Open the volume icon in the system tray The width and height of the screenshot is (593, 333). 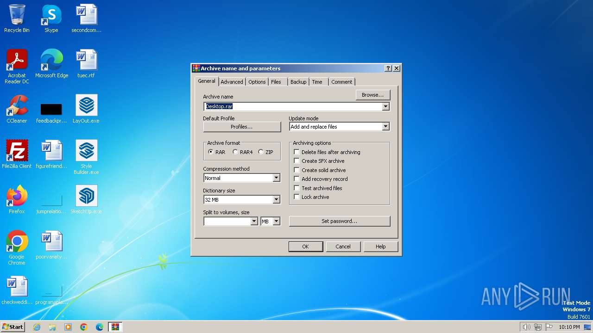coord(526,327)
